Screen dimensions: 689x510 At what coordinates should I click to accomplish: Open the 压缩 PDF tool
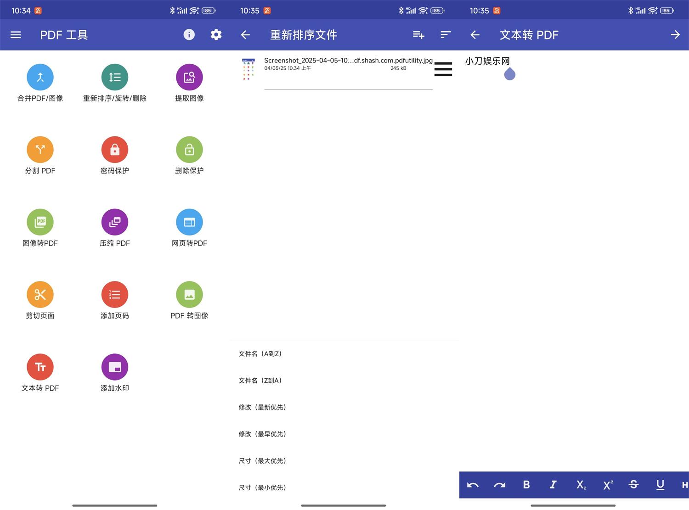(x=114, y=228)
